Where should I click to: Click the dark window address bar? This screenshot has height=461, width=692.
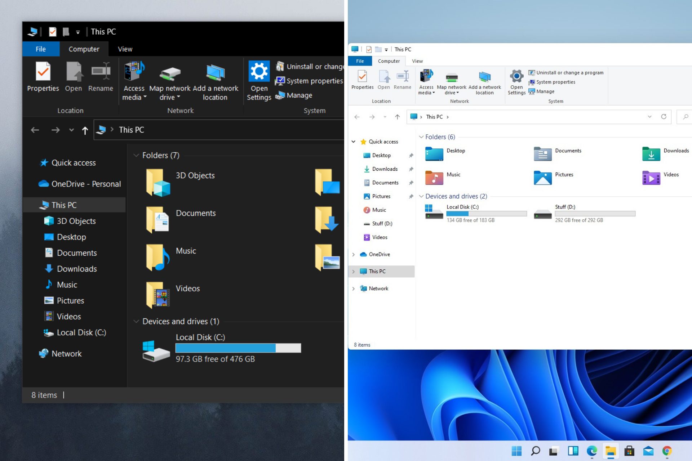click(x=219, y=130)
